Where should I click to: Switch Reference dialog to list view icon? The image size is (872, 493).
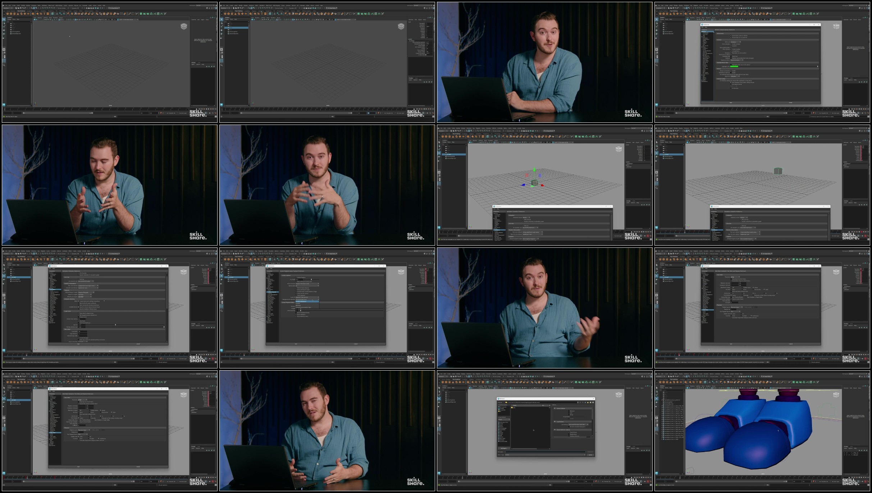click(x=590, y=403)
